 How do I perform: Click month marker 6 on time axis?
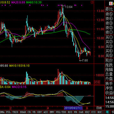point(87,108)
